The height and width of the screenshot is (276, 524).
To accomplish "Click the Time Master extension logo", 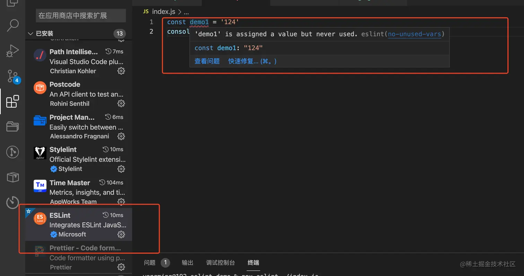I will tap(40, 186).
